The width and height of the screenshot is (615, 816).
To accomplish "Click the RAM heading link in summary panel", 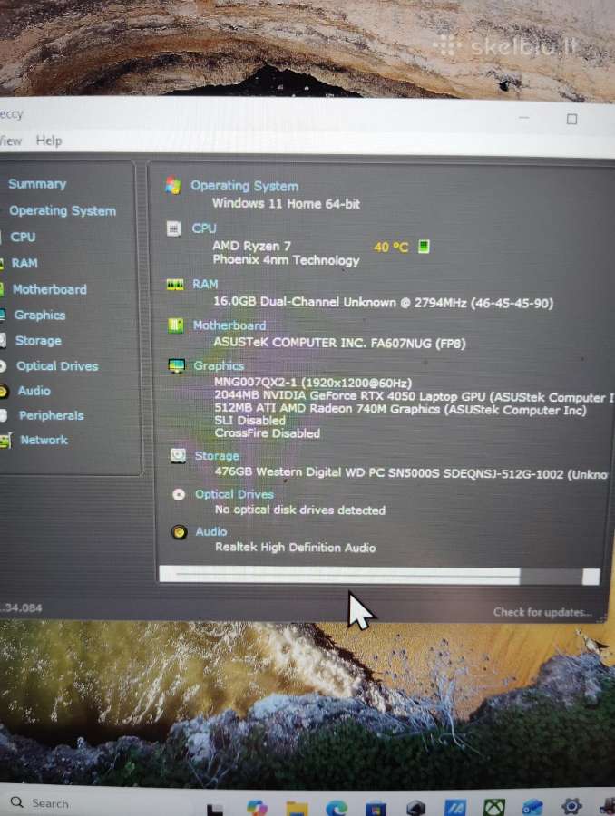I will point(205,284).
